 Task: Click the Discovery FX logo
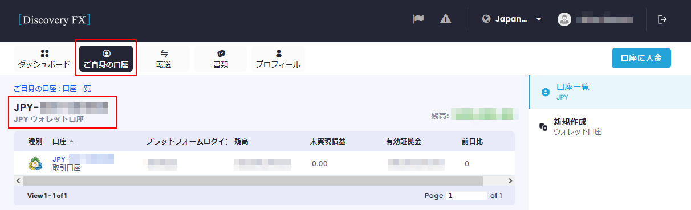pyautogui.click(x=54, y=20)
